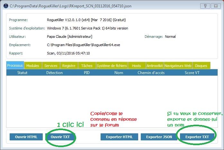The height and width of the screenshot is (150, 224).
Task: Click the Ouvrir HTML button
Action: pos(26,137)
